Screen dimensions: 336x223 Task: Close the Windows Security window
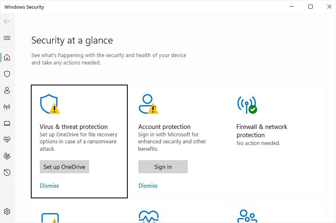[329, 7]
